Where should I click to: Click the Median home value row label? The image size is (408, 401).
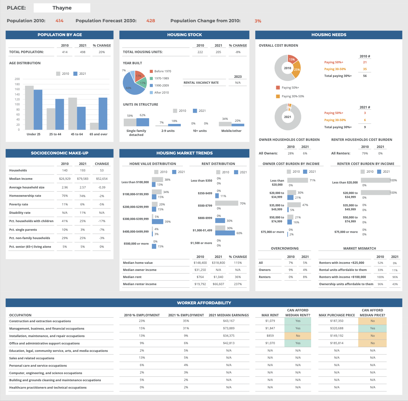pos(138,263)
